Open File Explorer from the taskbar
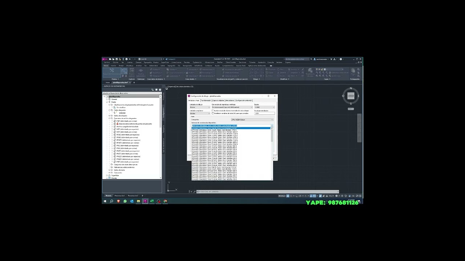 tap(138, 201)
